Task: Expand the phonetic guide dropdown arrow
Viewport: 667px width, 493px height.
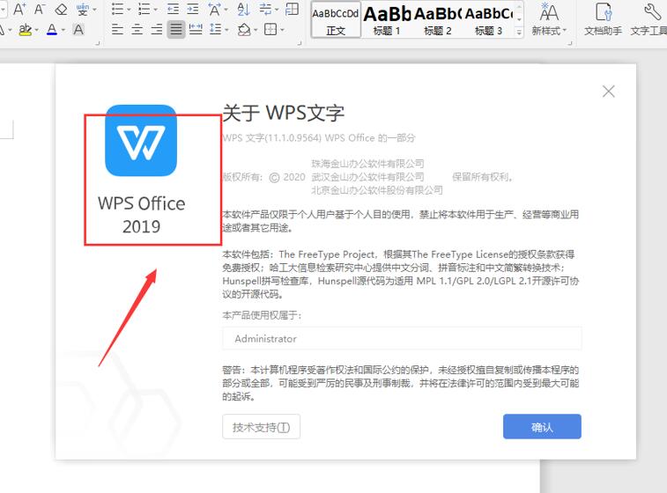Action: pyautogui.click(x=94, y=10)
